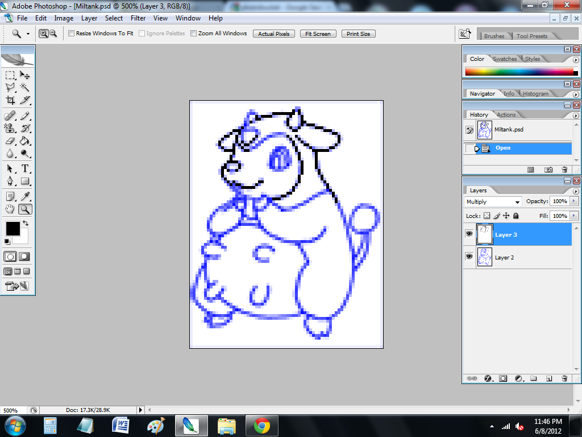This screenshot has width=582, height=437.
Task: Select the Healing Brush tool
Action: [x=10, y=116]
